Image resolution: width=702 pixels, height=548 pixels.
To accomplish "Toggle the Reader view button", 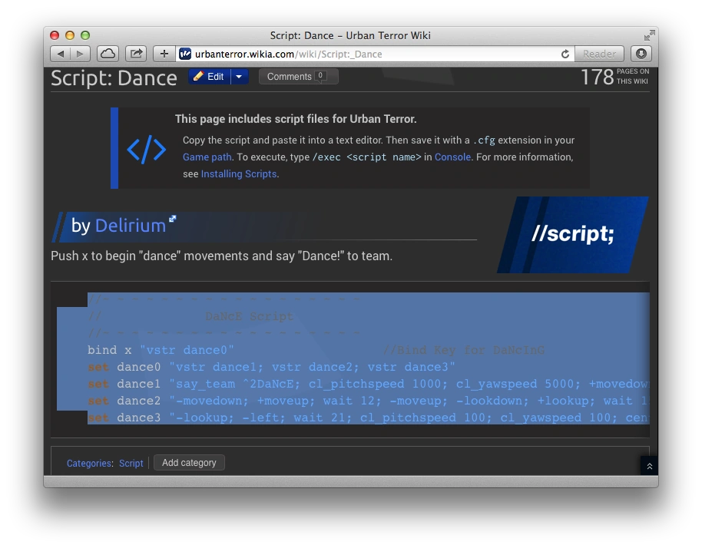I will pyautogui.click(x=599, y=54).
